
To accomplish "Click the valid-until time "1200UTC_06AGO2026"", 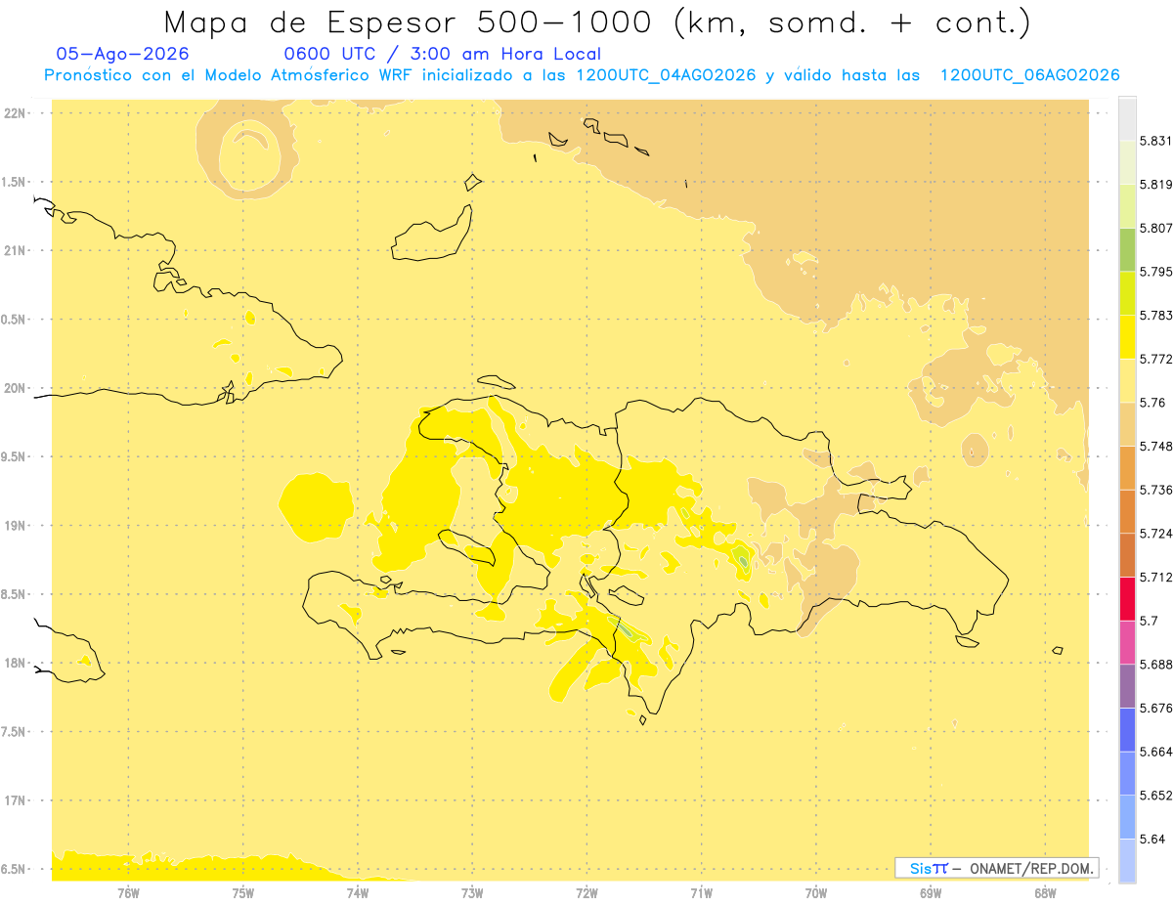I will coord(1029,75).
